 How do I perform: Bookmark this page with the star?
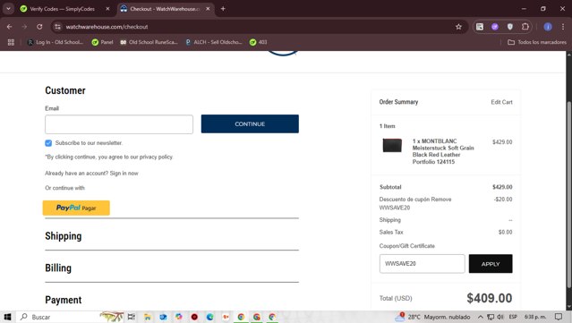click(x=458, y=27)
